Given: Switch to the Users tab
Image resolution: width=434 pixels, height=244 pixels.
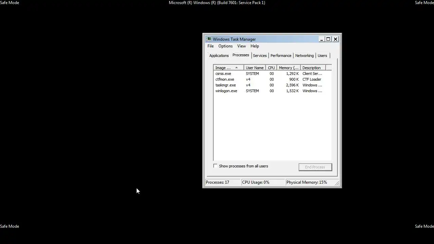Looking at the screenshot, I should [322, 56].
